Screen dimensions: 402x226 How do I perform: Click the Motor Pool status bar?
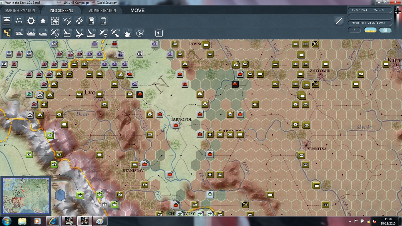[x=370, y=23]
